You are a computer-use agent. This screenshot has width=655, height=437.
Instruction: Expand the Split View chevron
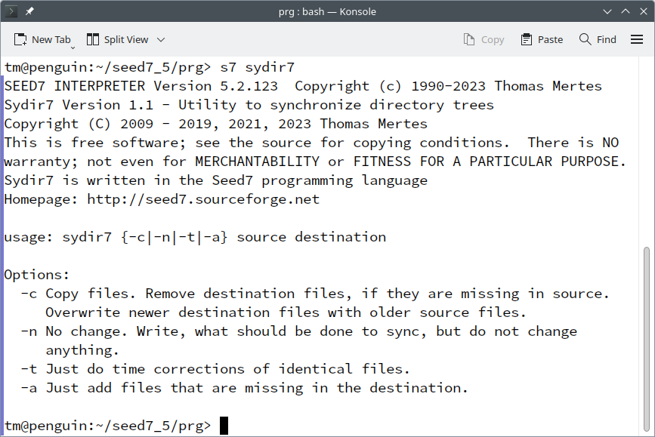[161, 40]
